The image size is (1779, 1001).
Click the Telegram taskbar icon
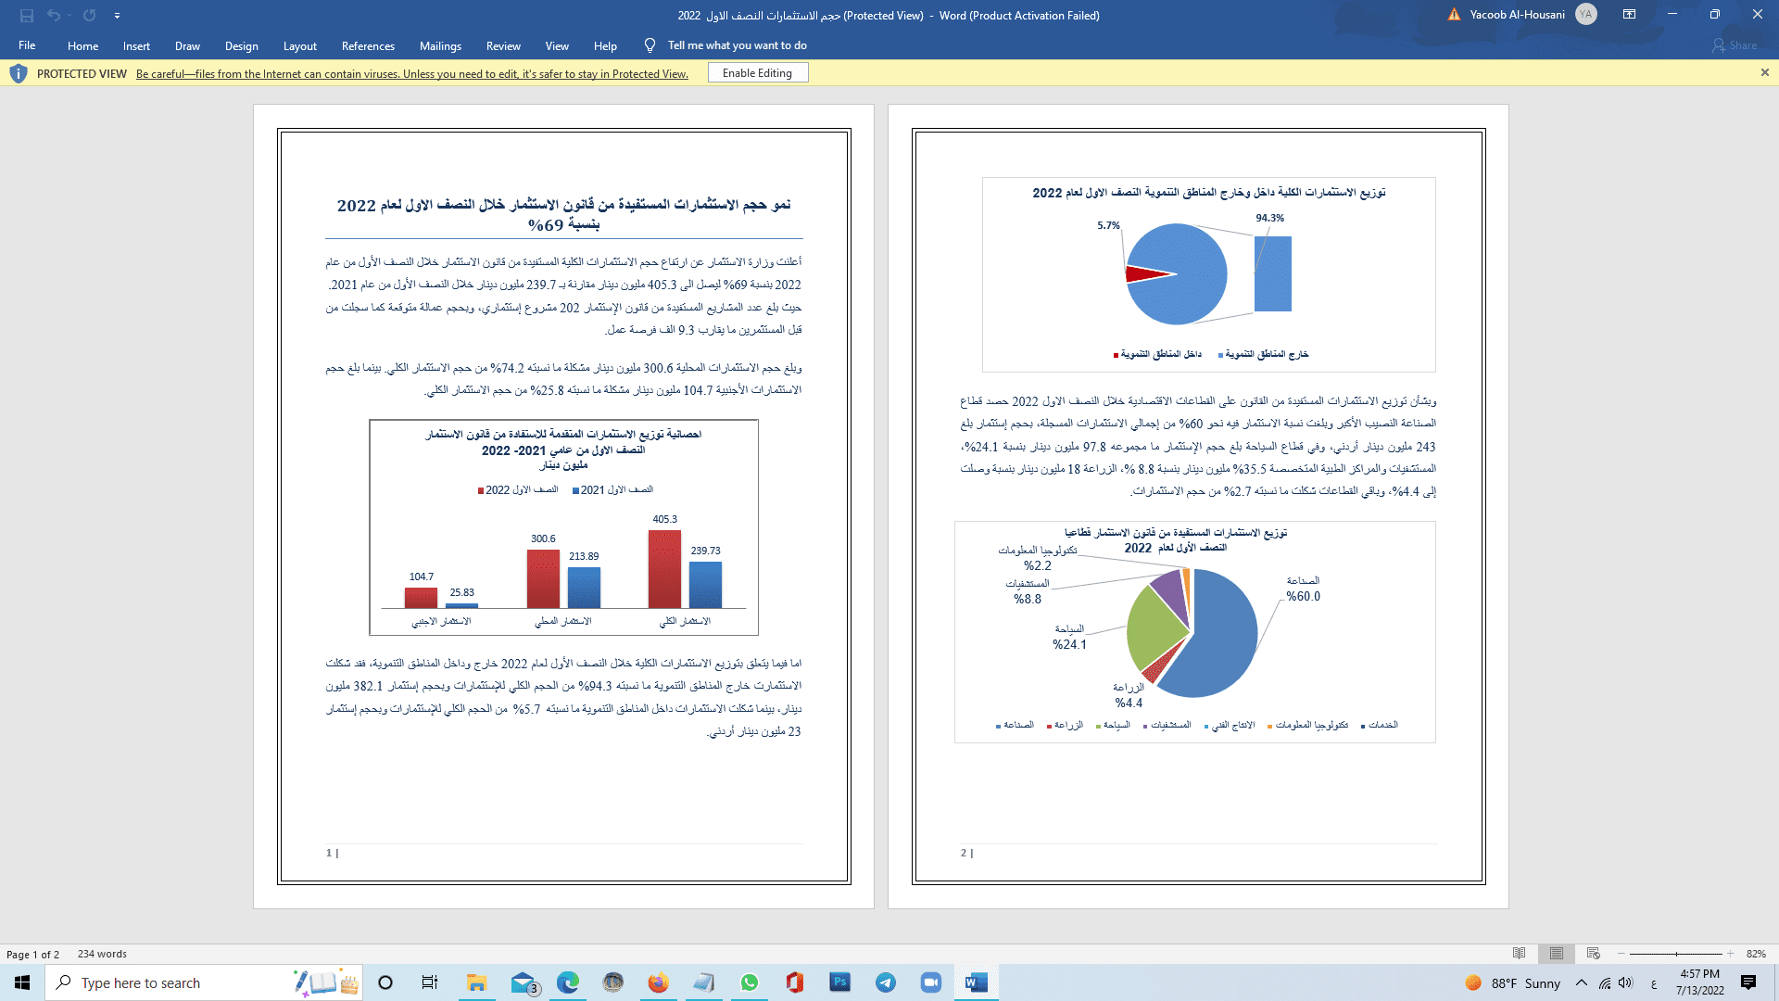(885, 982)
